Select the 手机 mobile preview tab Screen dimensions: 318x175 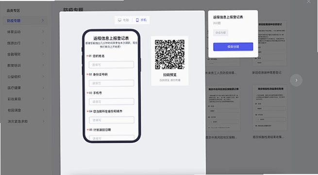[x=141, y=20]
